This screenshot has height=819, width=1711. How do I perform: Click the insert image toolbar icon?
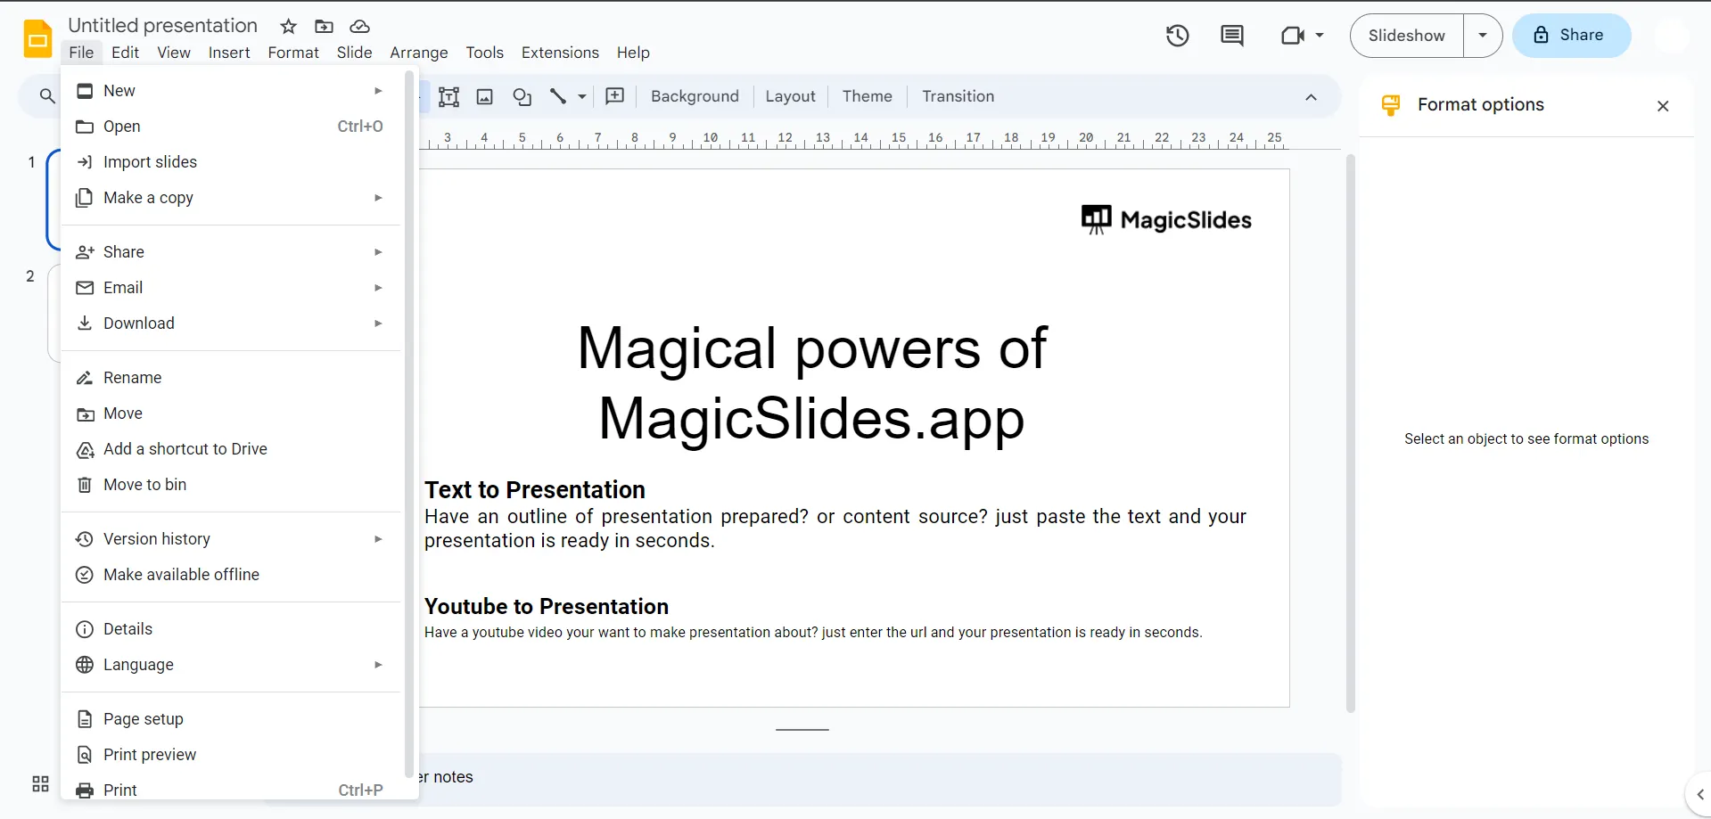485,97
